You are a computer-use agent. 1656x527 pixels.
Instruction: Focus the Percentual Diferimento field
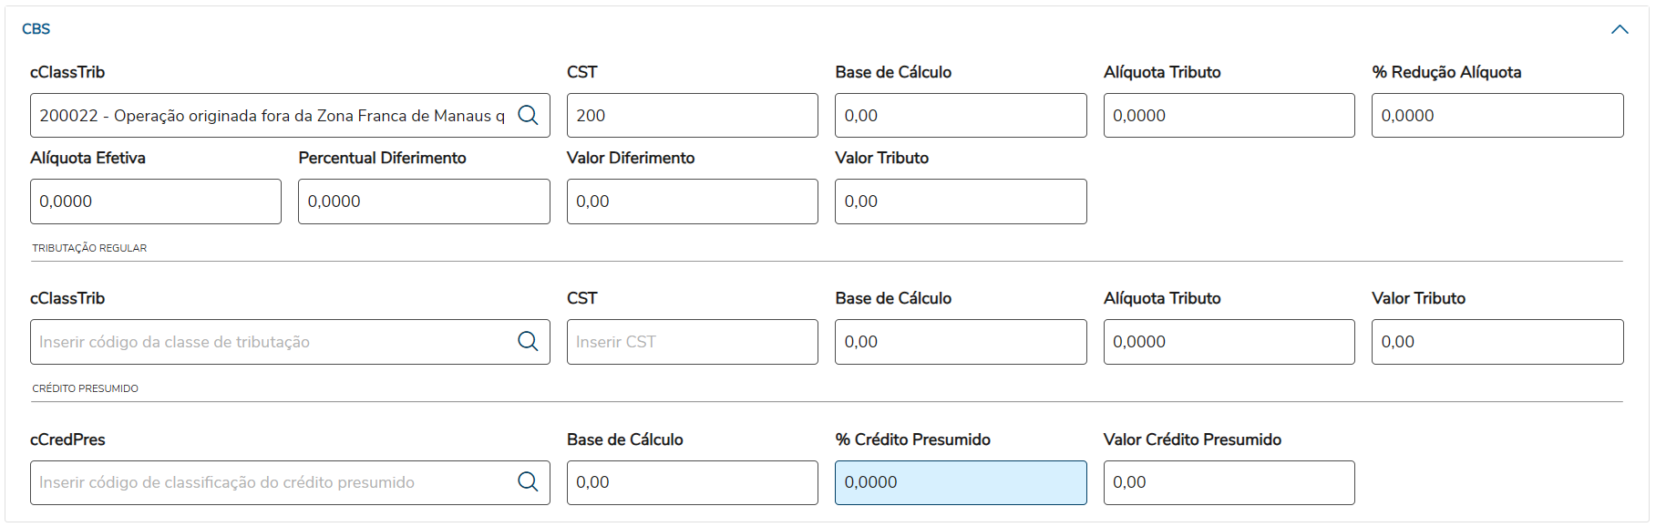tap(424, 201)
